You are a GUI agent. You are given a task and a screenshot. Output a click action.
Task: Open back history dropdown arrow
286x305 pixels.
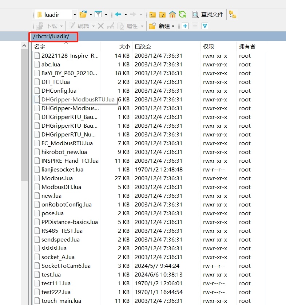(x=126, y=15)
